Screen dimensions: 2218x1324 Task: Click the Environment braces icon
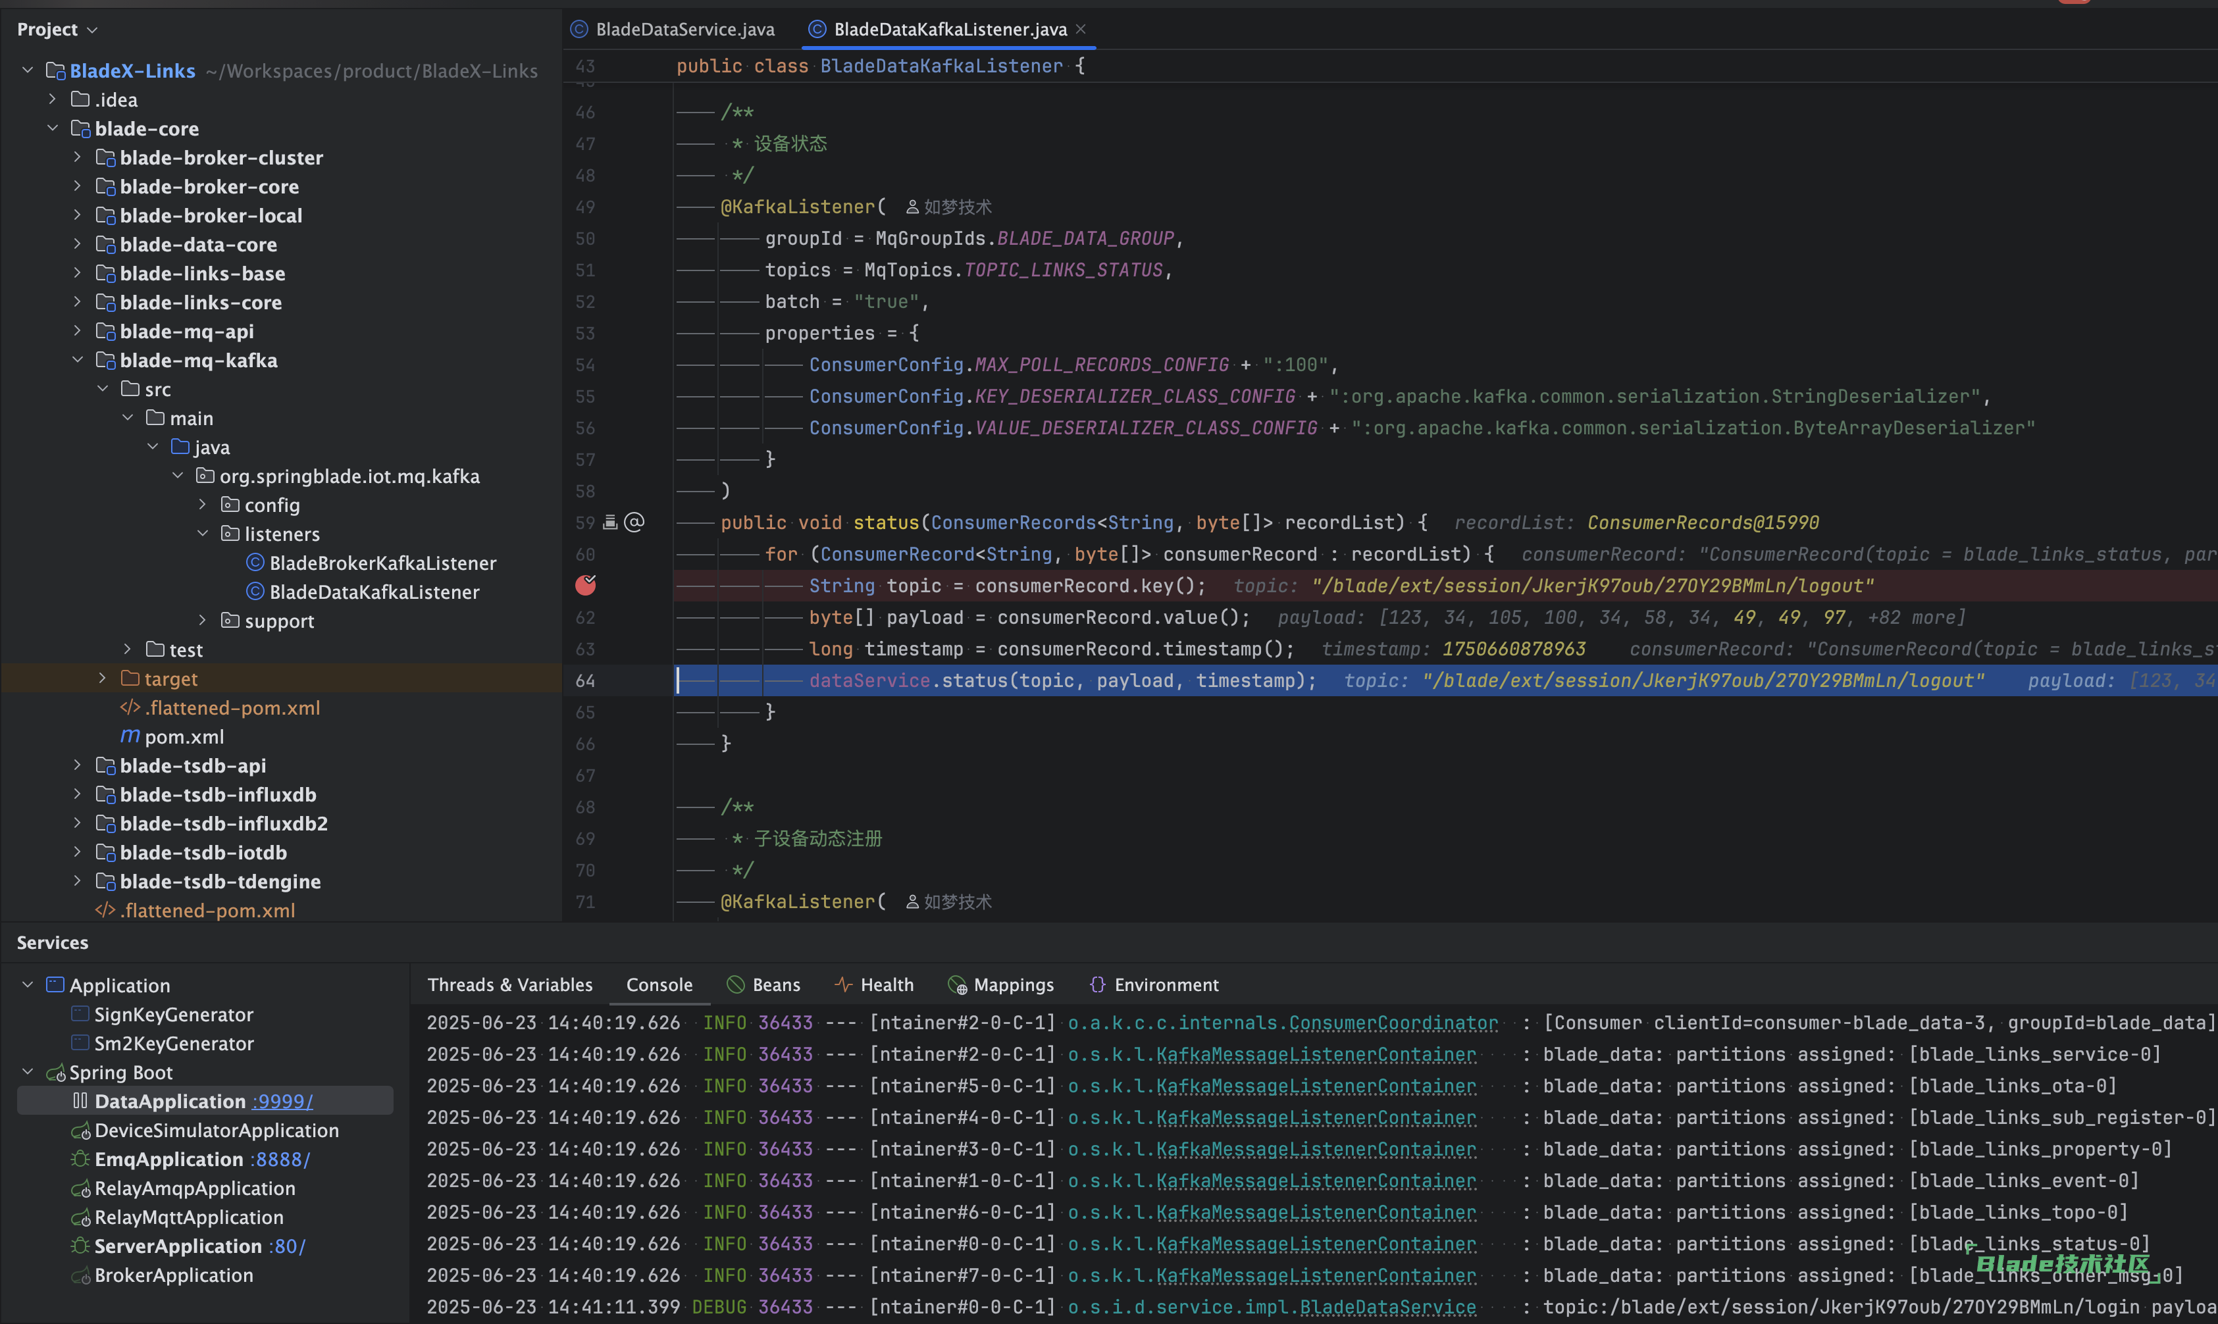pos(1097,984)
